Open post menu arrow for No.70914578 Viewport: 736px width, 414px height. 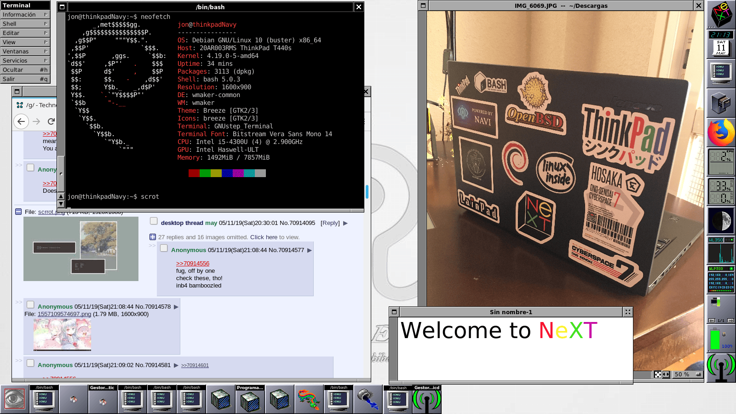tap(176, 307)
